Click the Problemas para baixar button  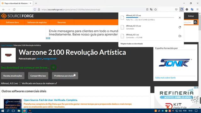[x=65, y=76]
